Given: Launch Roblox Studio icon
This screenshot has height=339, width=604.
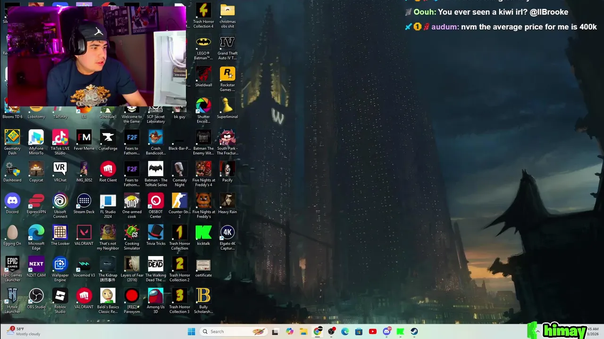Looking at the screenshot, I should (x=60, y=300).
